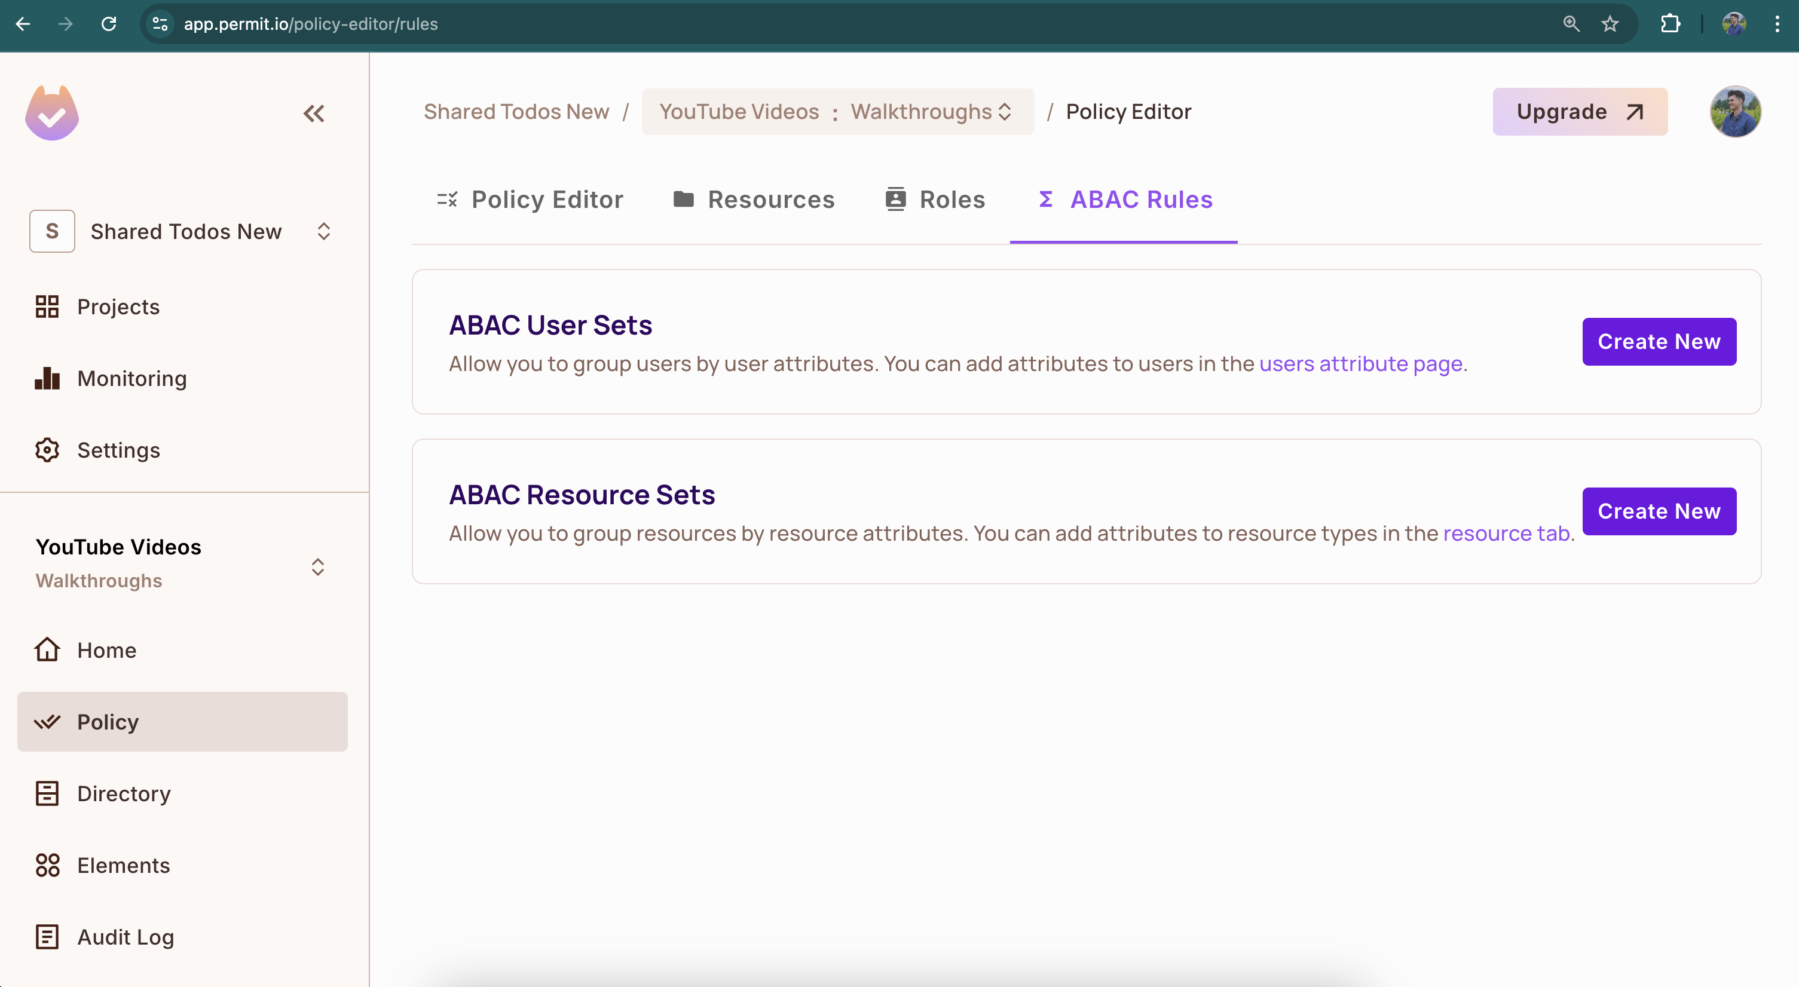The height and width of the screenshot is (987, 1799).
Task: Click the Shared Todos New breadcrumb
Action: point(516,112)
